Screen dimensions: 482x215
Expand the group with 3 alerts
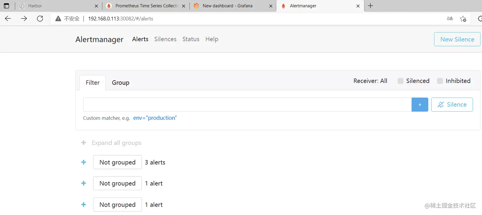coord(84,162)
